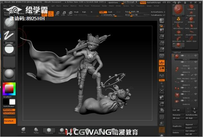Toggle Perspective view
The height and width of the screenshot is (137, 203).
click(162, 56)
